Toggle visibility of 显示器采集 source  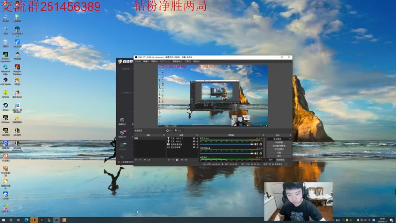[194, 147]
